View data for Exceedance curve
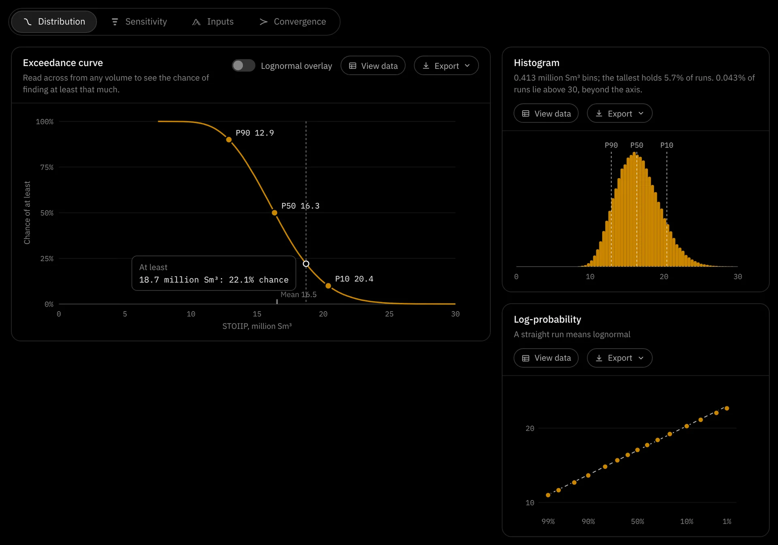The height and width of the screenshot is (545, 778). 373,66
